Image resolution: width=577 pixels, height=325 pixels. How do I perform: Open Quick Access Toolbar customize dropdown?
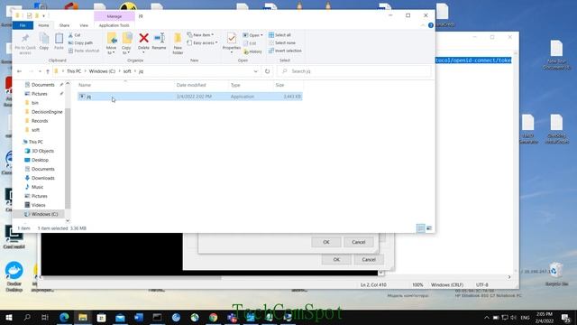pyautogui.click(x=43, y=15)
